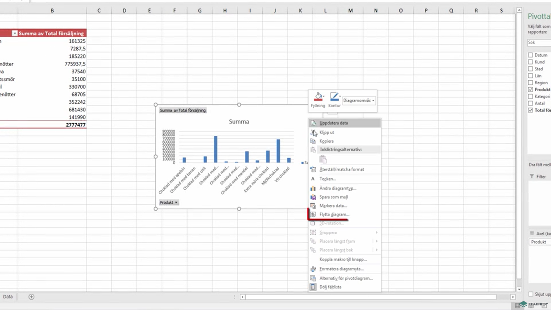This screenshot has height=310, width=551.
Task: Click the tallest blue chart bar
Action: (x=216, y=149)
